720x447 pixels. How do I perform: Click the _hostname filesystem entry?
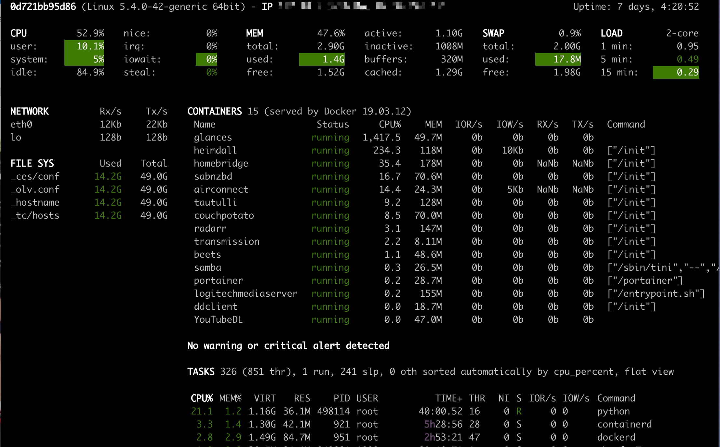click(x=35, y=202)
